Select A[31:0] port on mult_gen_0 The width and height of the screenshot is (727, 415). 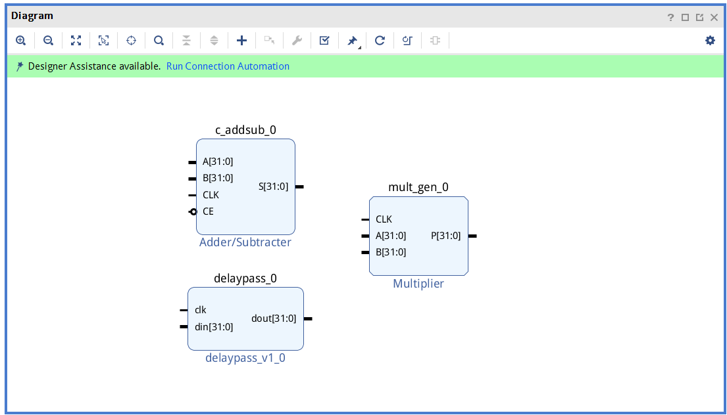(390, 236)
